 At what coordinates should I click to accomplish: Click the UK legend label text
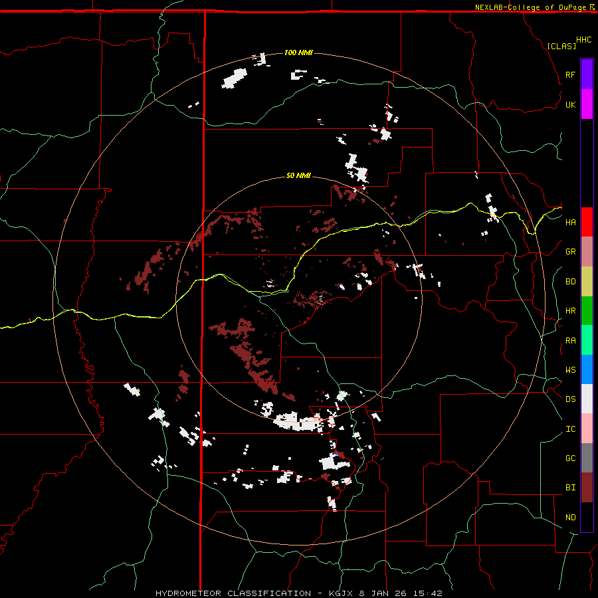(x=570, y=104)
